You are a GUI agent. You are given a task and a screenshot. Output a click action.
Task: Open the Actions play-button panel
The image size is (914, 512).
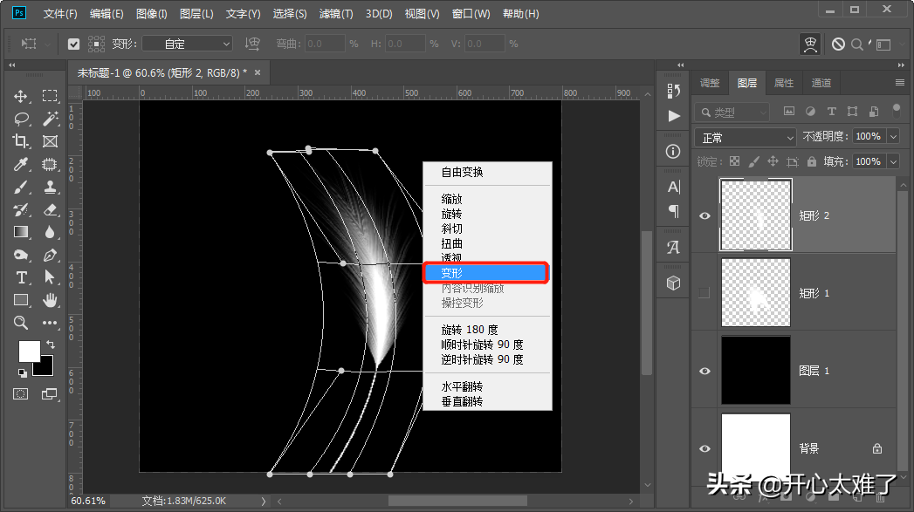(673, 116)
